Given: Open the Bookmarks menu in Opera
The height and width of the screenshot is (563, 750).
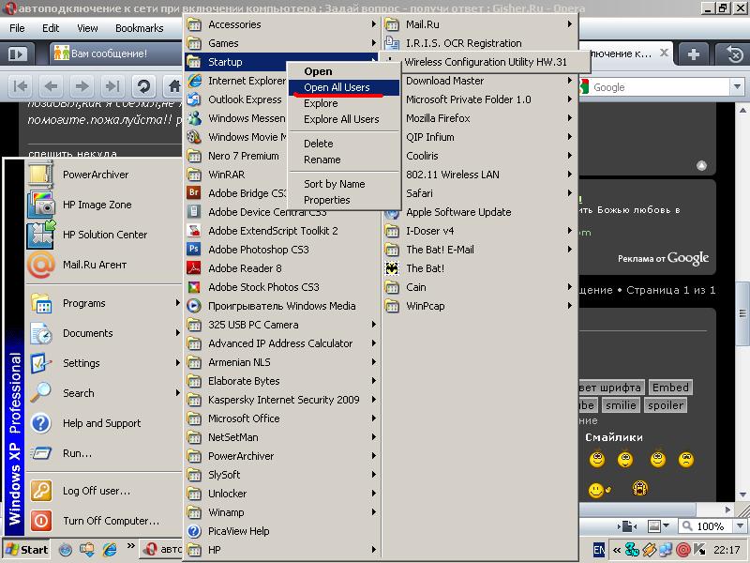Looking at the screenshot, I should pos(139,28).
